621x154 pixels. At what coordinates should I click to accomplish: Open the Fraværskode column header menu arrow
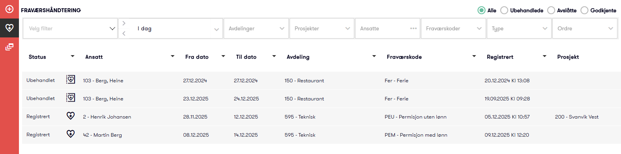(474, 56)
